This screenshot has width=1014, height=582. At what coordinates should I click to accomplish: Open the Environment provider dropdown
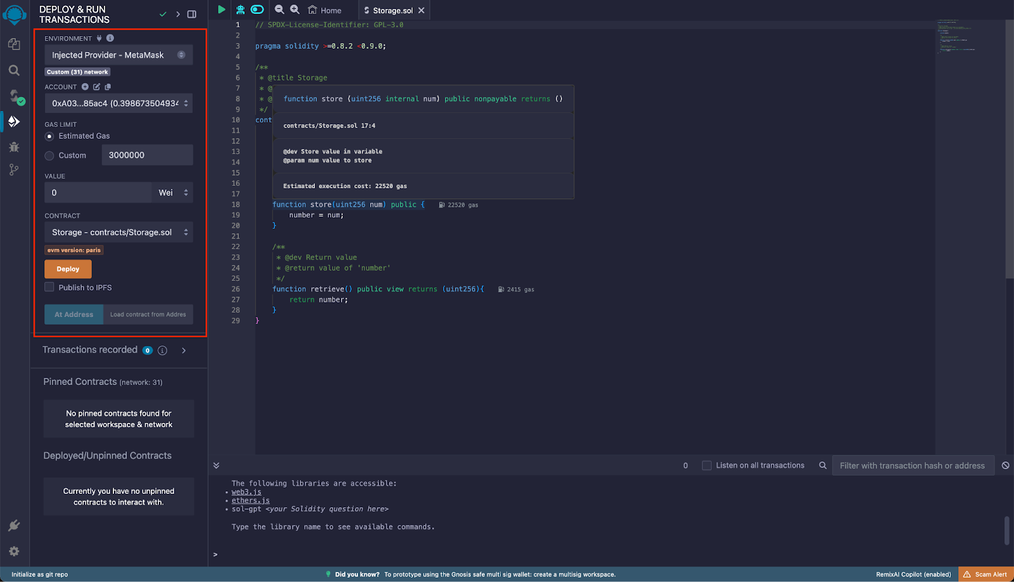(x=118, y=55)
